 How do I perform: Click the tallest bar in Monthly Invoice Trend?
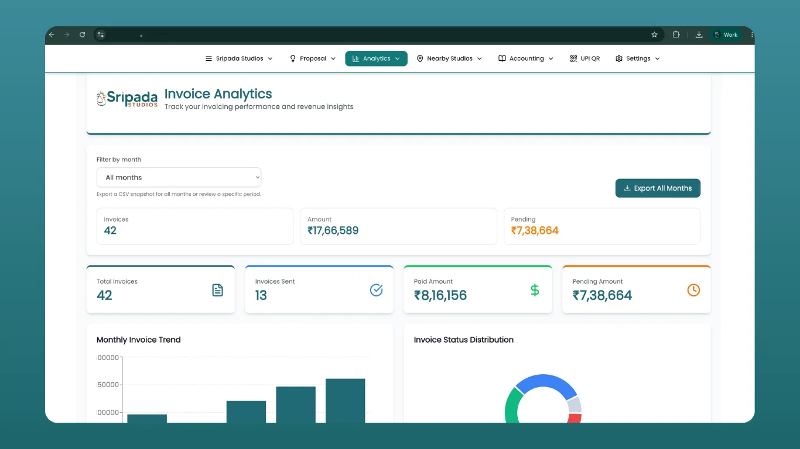pyautogui.click(x=346, y=400)
